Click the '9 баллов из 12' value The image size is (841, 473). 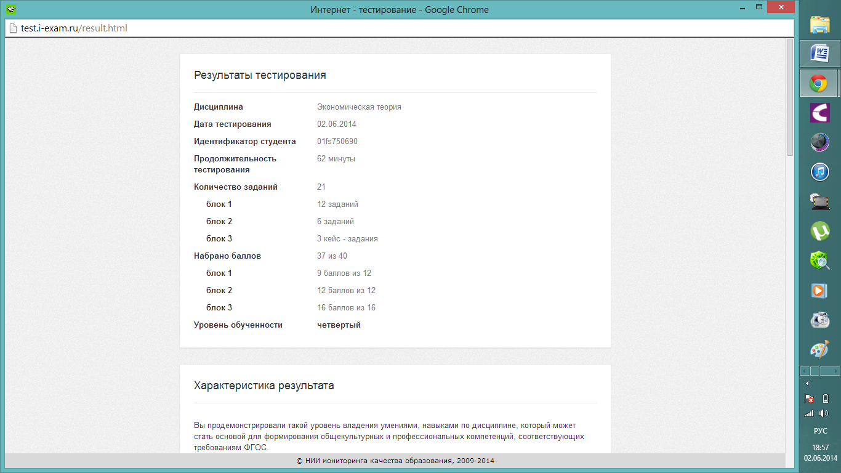[x=344, y=273]
